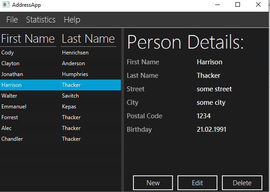
Task: Delete the selected person
Action: coord(242,183)
